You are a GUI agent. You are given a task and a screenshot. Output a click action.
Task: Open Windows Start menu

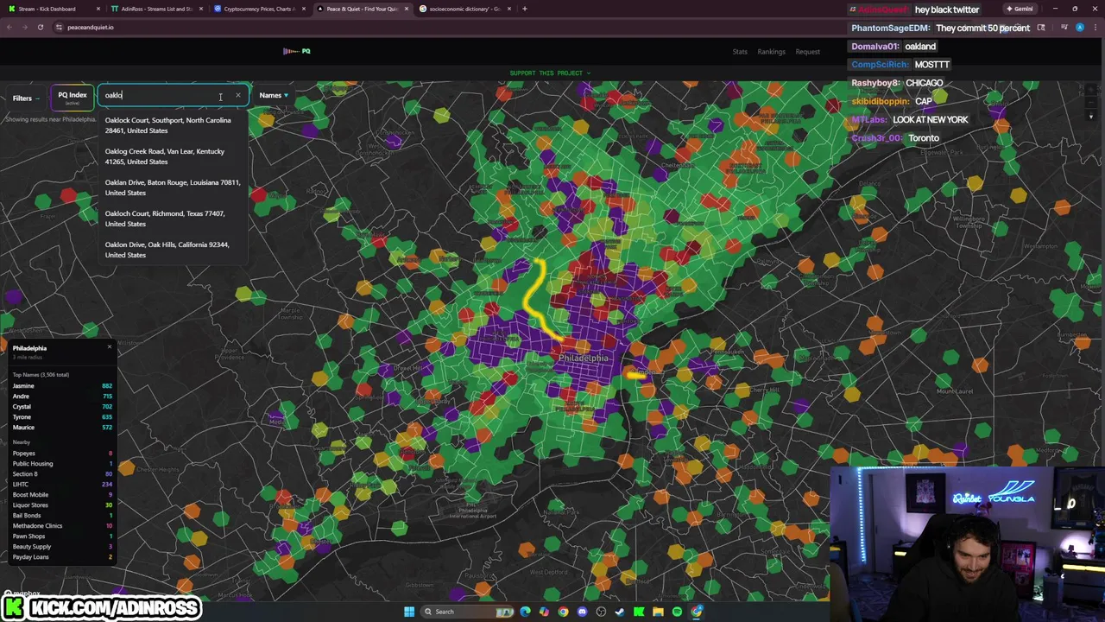[409, 612]
